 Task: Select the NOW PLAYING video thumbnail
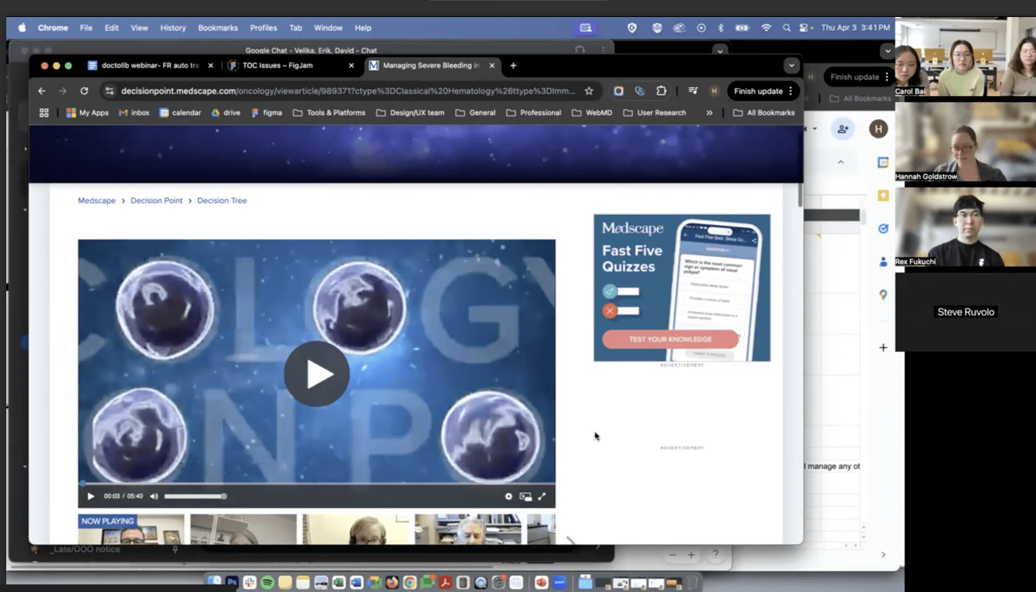click(x=131, y=529)
